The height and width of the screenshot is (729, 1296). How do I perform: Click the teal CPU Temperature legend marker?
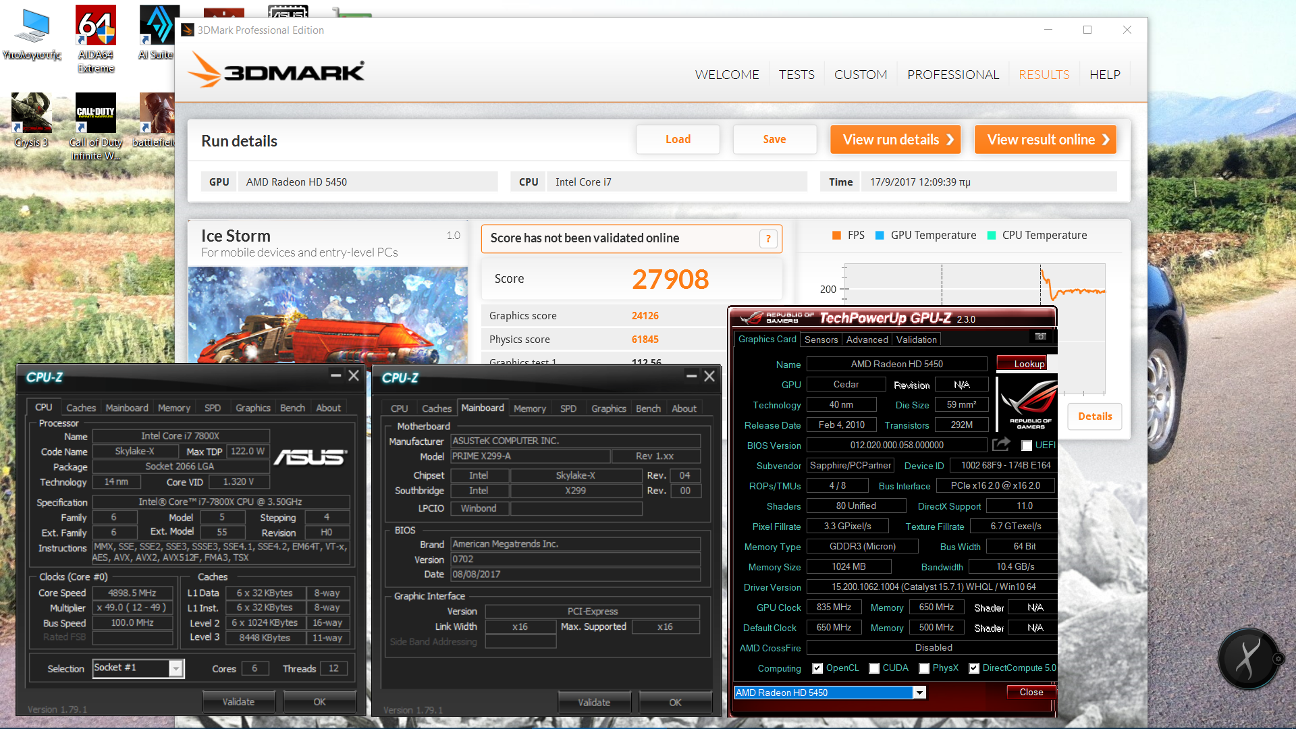[x=992, y=236]
